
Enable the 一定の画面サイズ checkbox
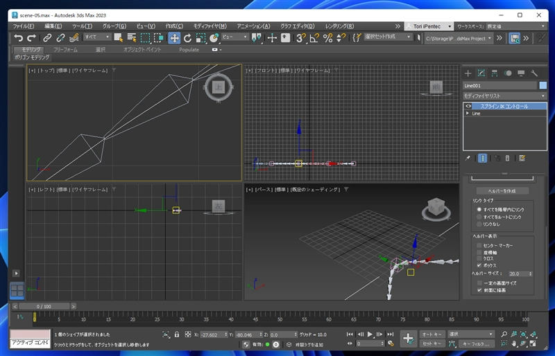pos(479,283)
